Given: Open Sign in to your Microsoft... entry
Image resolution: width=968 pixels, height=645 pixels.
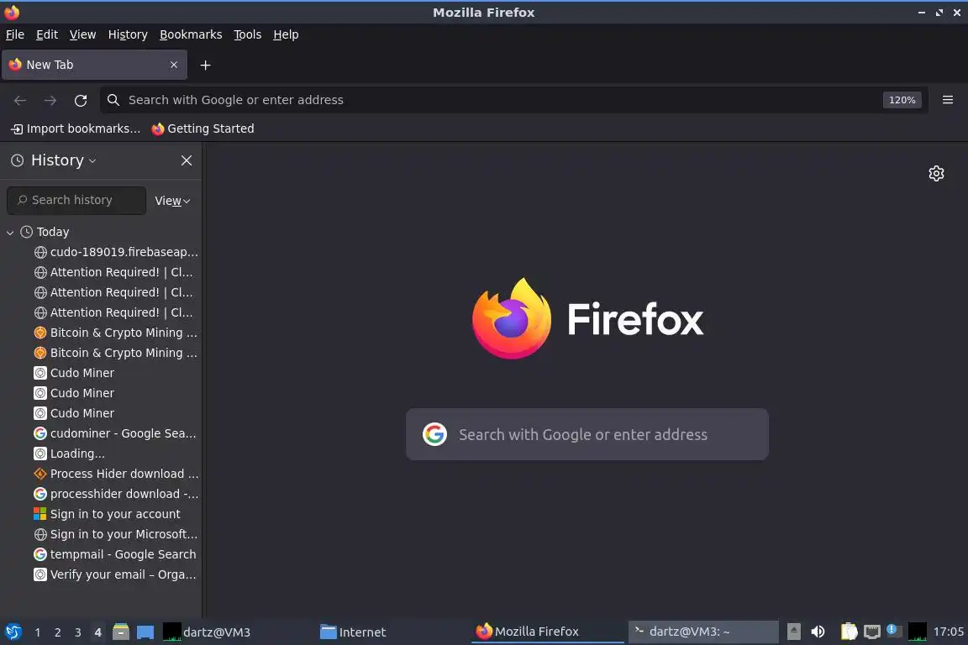Looking at the screenshot, I should coord(116,534).
